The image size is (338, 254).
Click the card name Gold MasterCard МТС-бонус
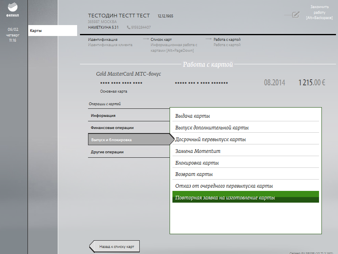(x=128, y=74)
